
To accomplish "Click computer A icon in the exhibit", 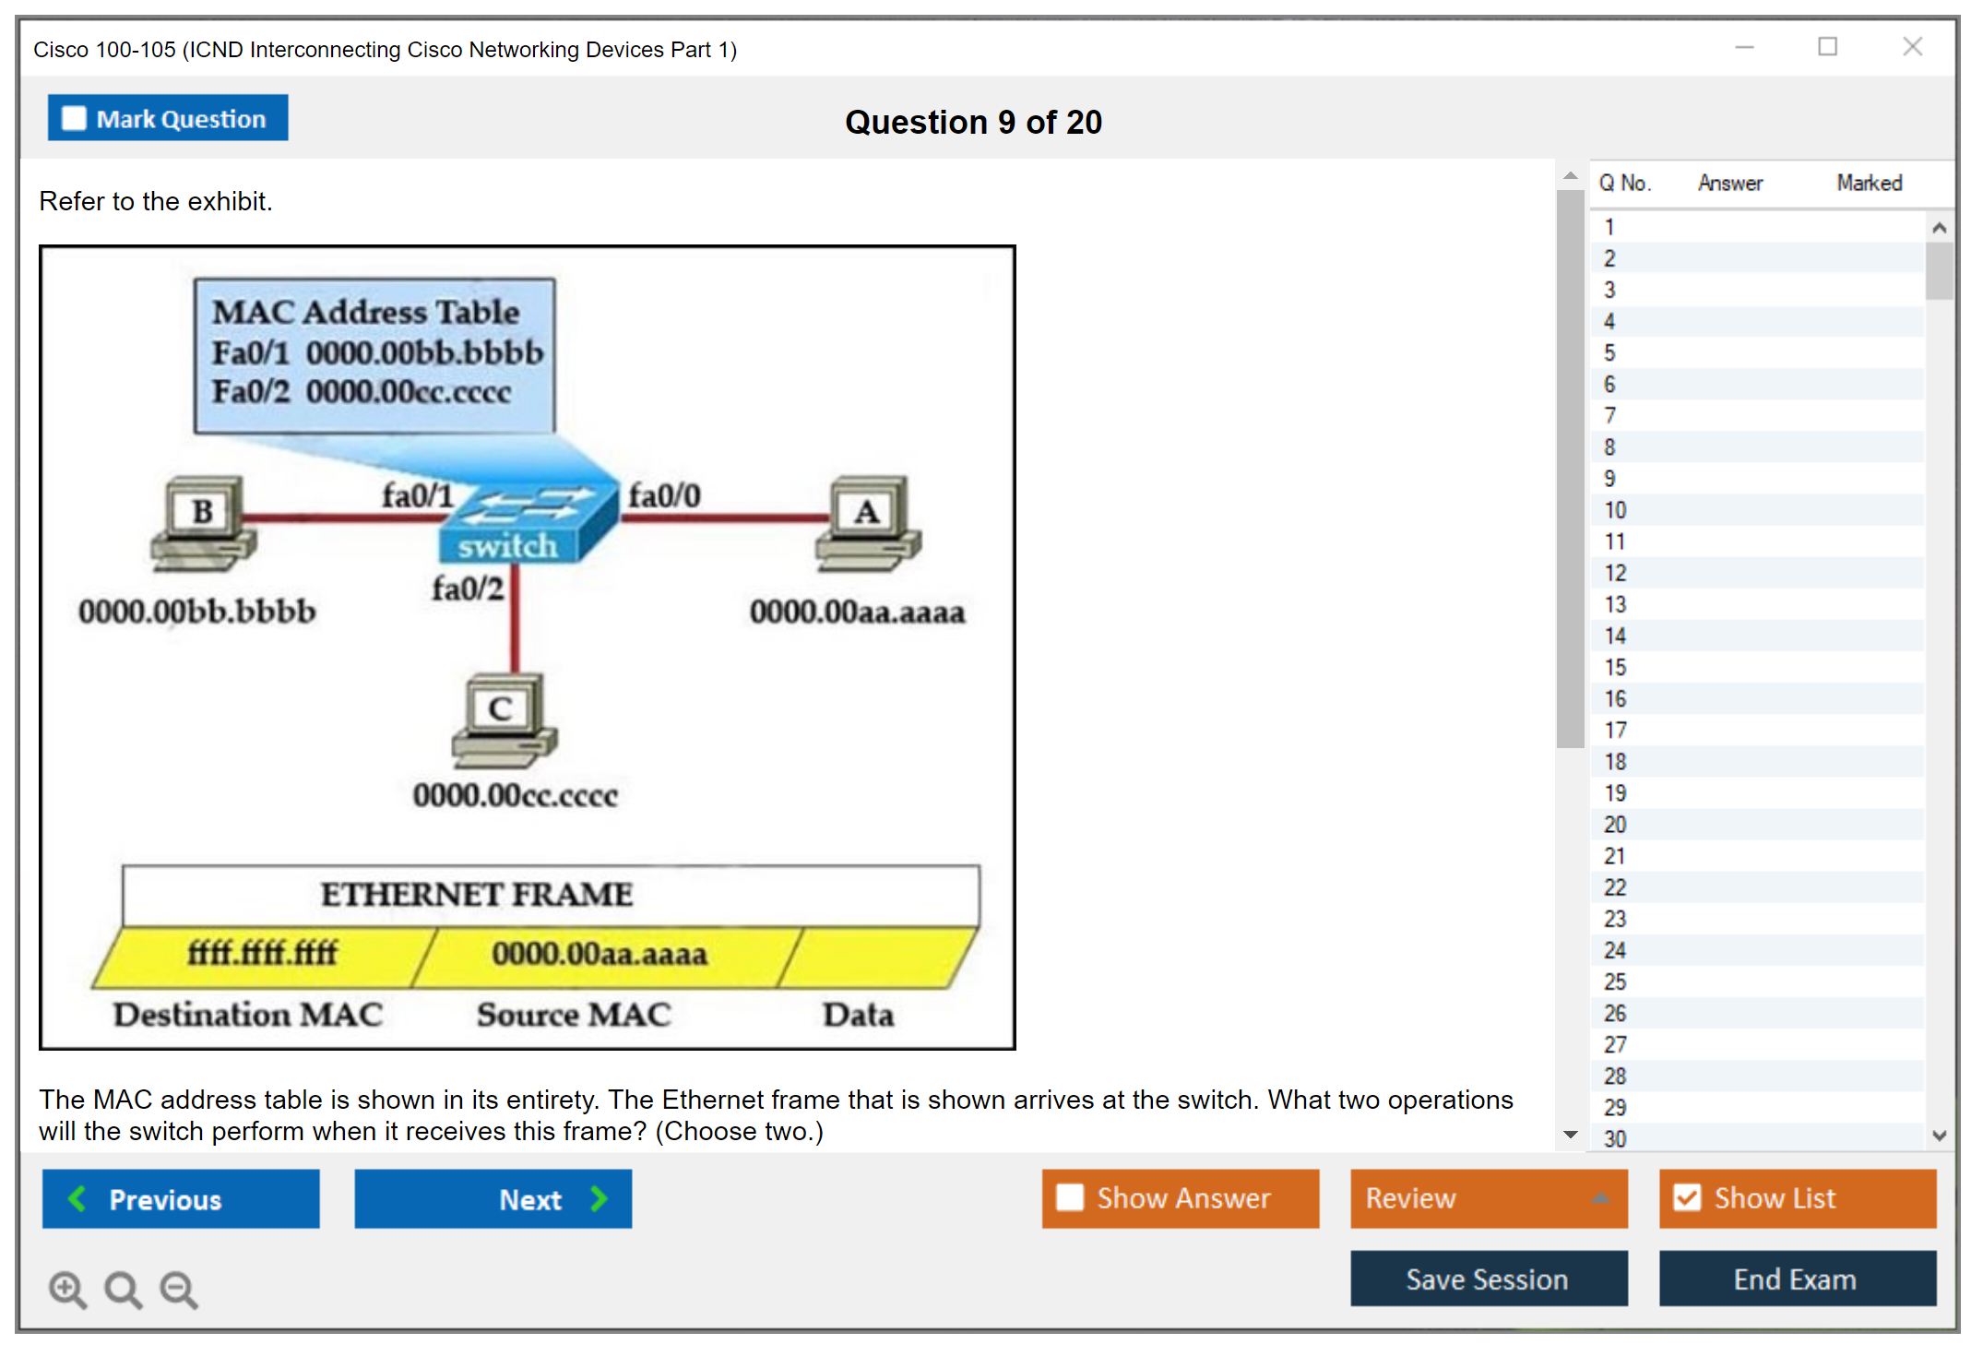I will pyautogui.click(x=867, y=521).
